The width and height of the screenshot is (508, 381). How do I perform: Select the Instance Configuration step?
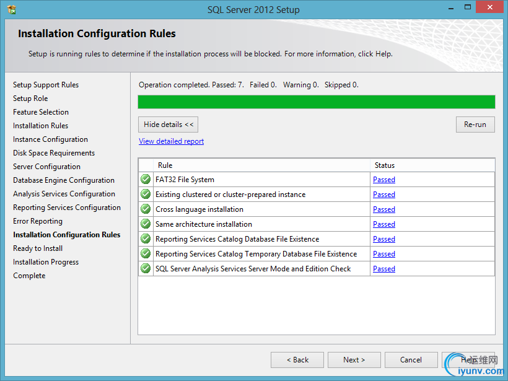coord(50,139)
